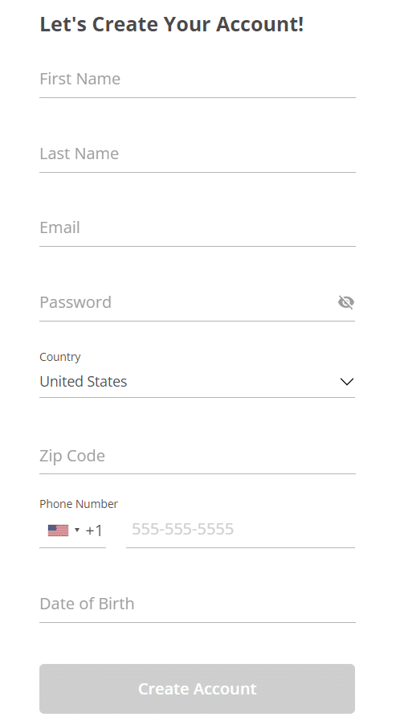Image resolution: width=396 pixels, height=721 pixels.
Task: Click the Let's Create Your Account heading
Action: tap(172, 24)
